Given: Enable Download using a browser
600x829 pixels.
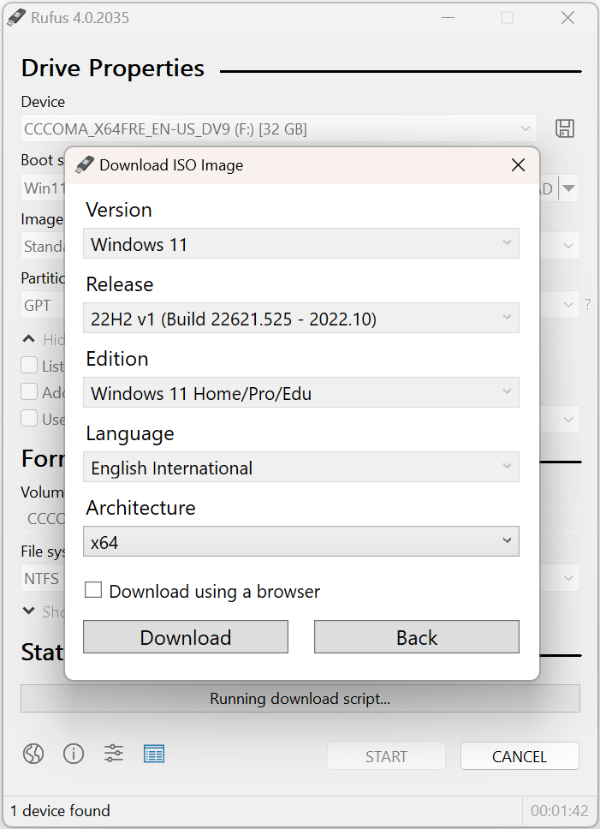Looking at the screenshot, I should pyautogui.click(x=93, y=590).
